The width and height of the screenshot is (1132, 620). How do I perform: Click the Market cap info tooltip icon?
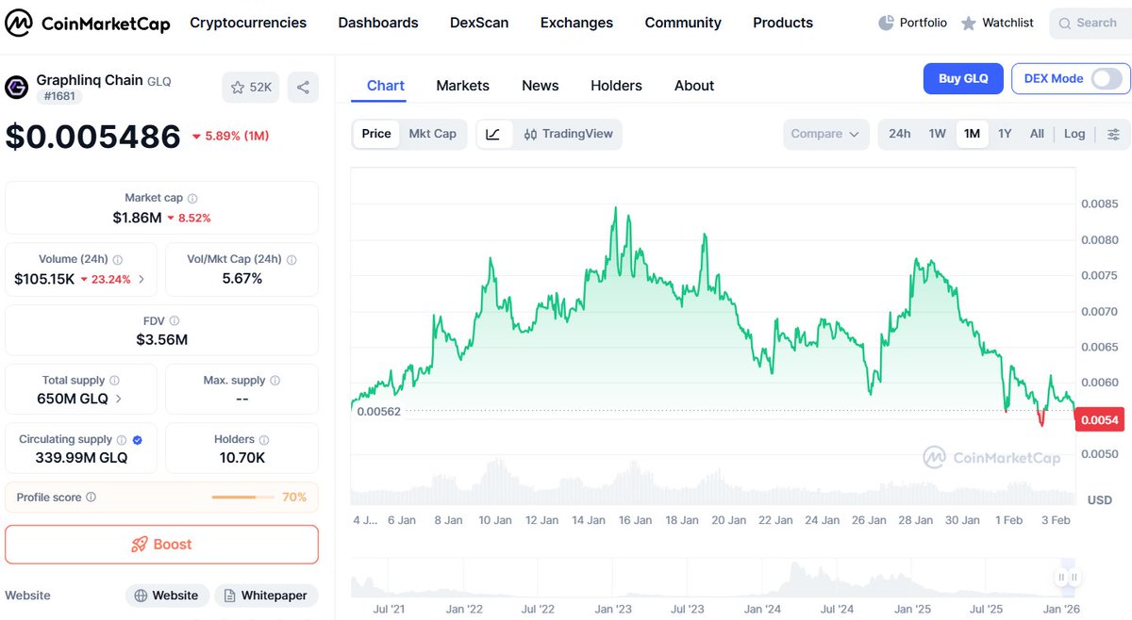tap(191, 197)
